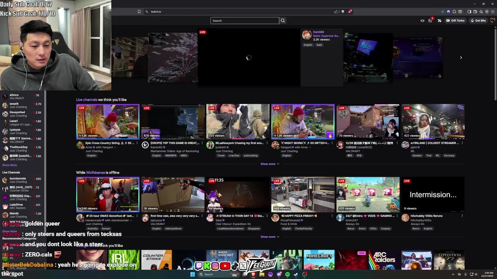
Task: Click the Windows Start button
Action: (192, 274)
